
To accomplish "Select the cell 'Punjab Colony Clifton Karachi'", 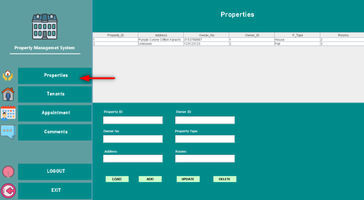I will 161,40.
